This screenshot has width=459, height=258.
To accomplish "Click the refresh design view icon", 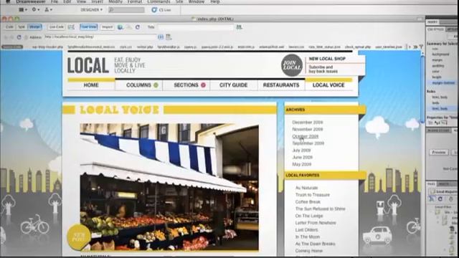I will click(x=138, y=27).
